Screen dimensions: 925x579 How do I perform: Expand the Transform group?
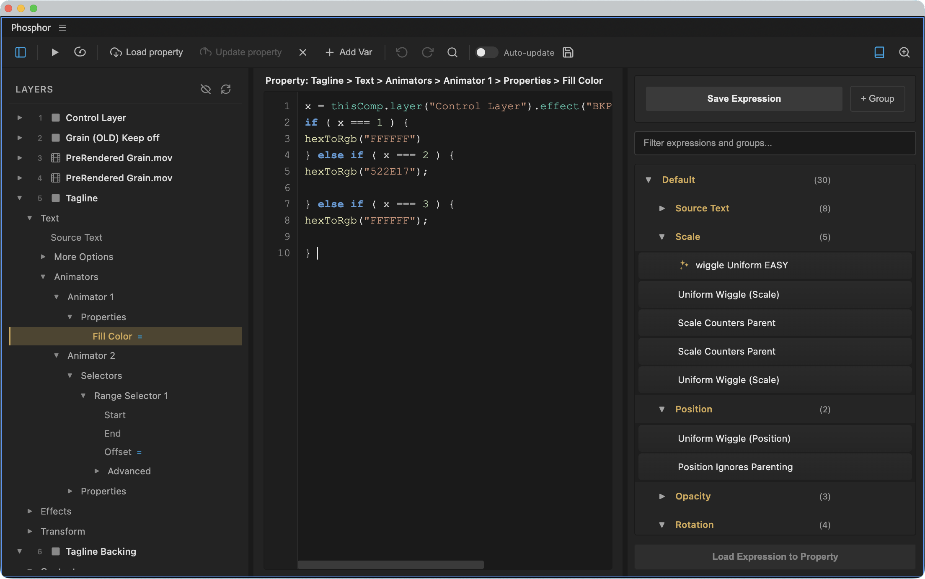click(x=29, y=531)
